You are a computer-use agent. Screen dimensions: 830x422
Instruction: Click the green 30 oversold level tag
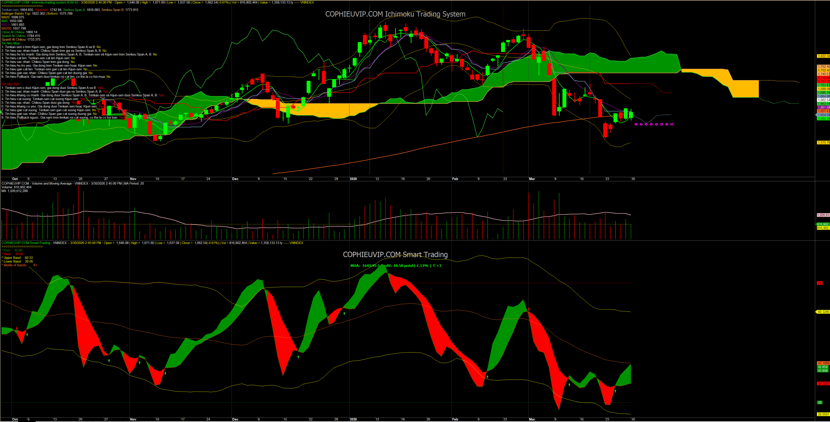coord(820,403)
